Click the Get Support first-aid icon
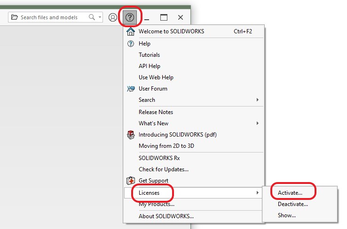The image size is (347, 229). [x=131, y=180]
